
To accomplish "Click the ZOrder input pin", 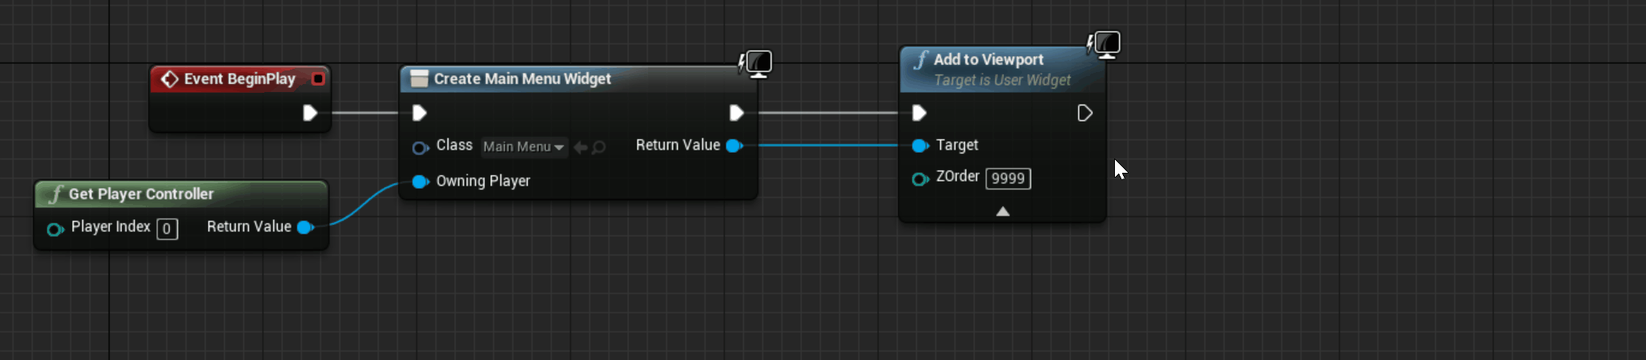I will 920,178.
